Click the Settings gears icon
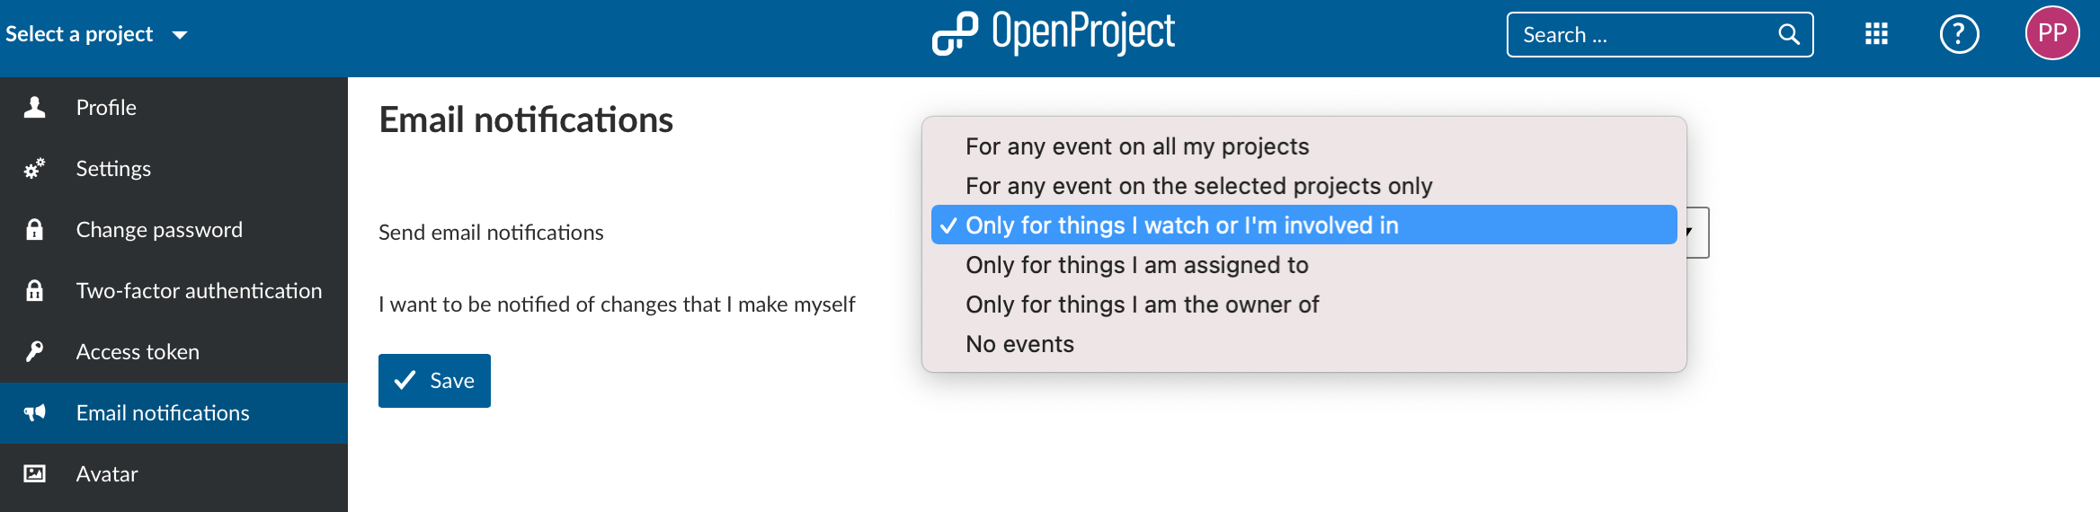This screenshot has width=2100, height=512. point(35,169)
